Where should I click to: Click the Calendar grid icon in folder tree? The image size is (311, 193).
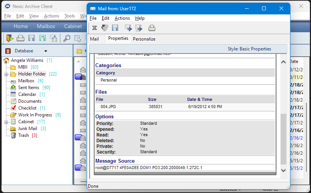[x=13, y=94]
